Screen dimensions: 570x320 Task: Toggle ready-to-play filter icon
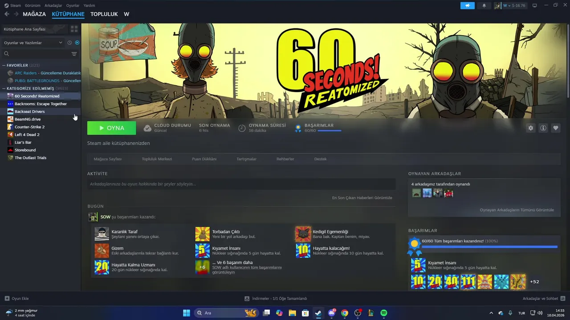pyautogui.click(x=77, y=43)
